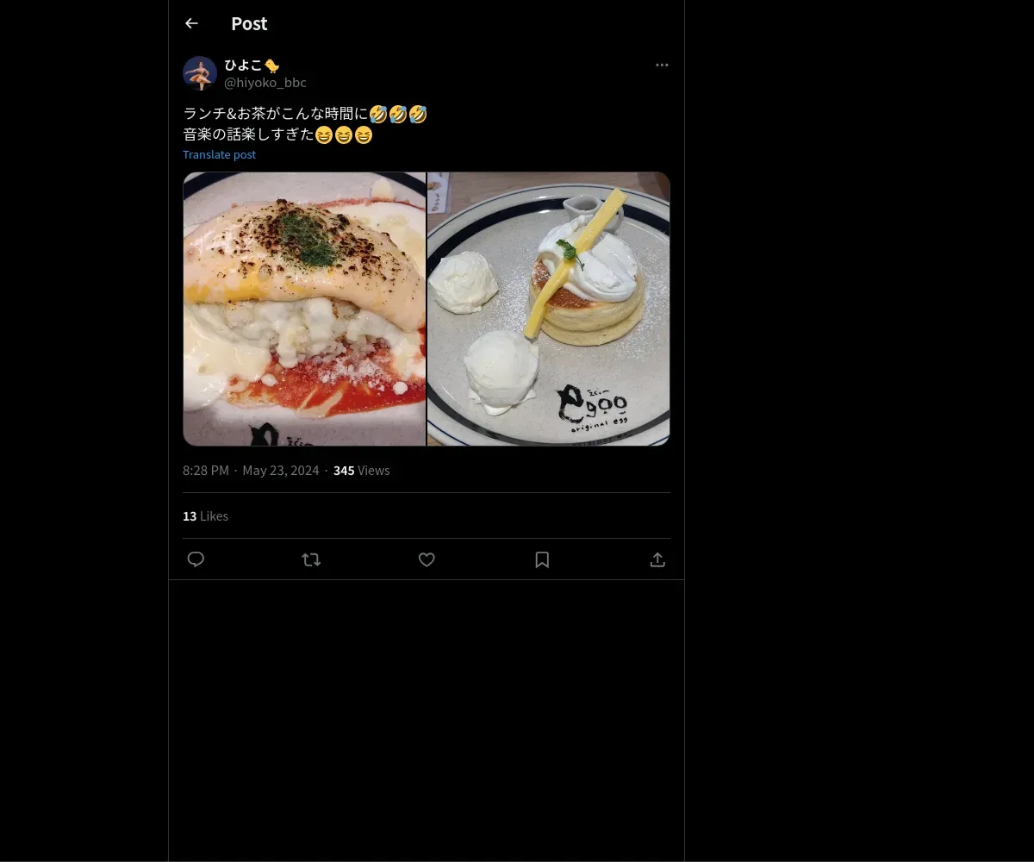Open the @hiyoko_bbc handle
The width and height of the screenshot is (1034, 862).
(x=265, y=83)
